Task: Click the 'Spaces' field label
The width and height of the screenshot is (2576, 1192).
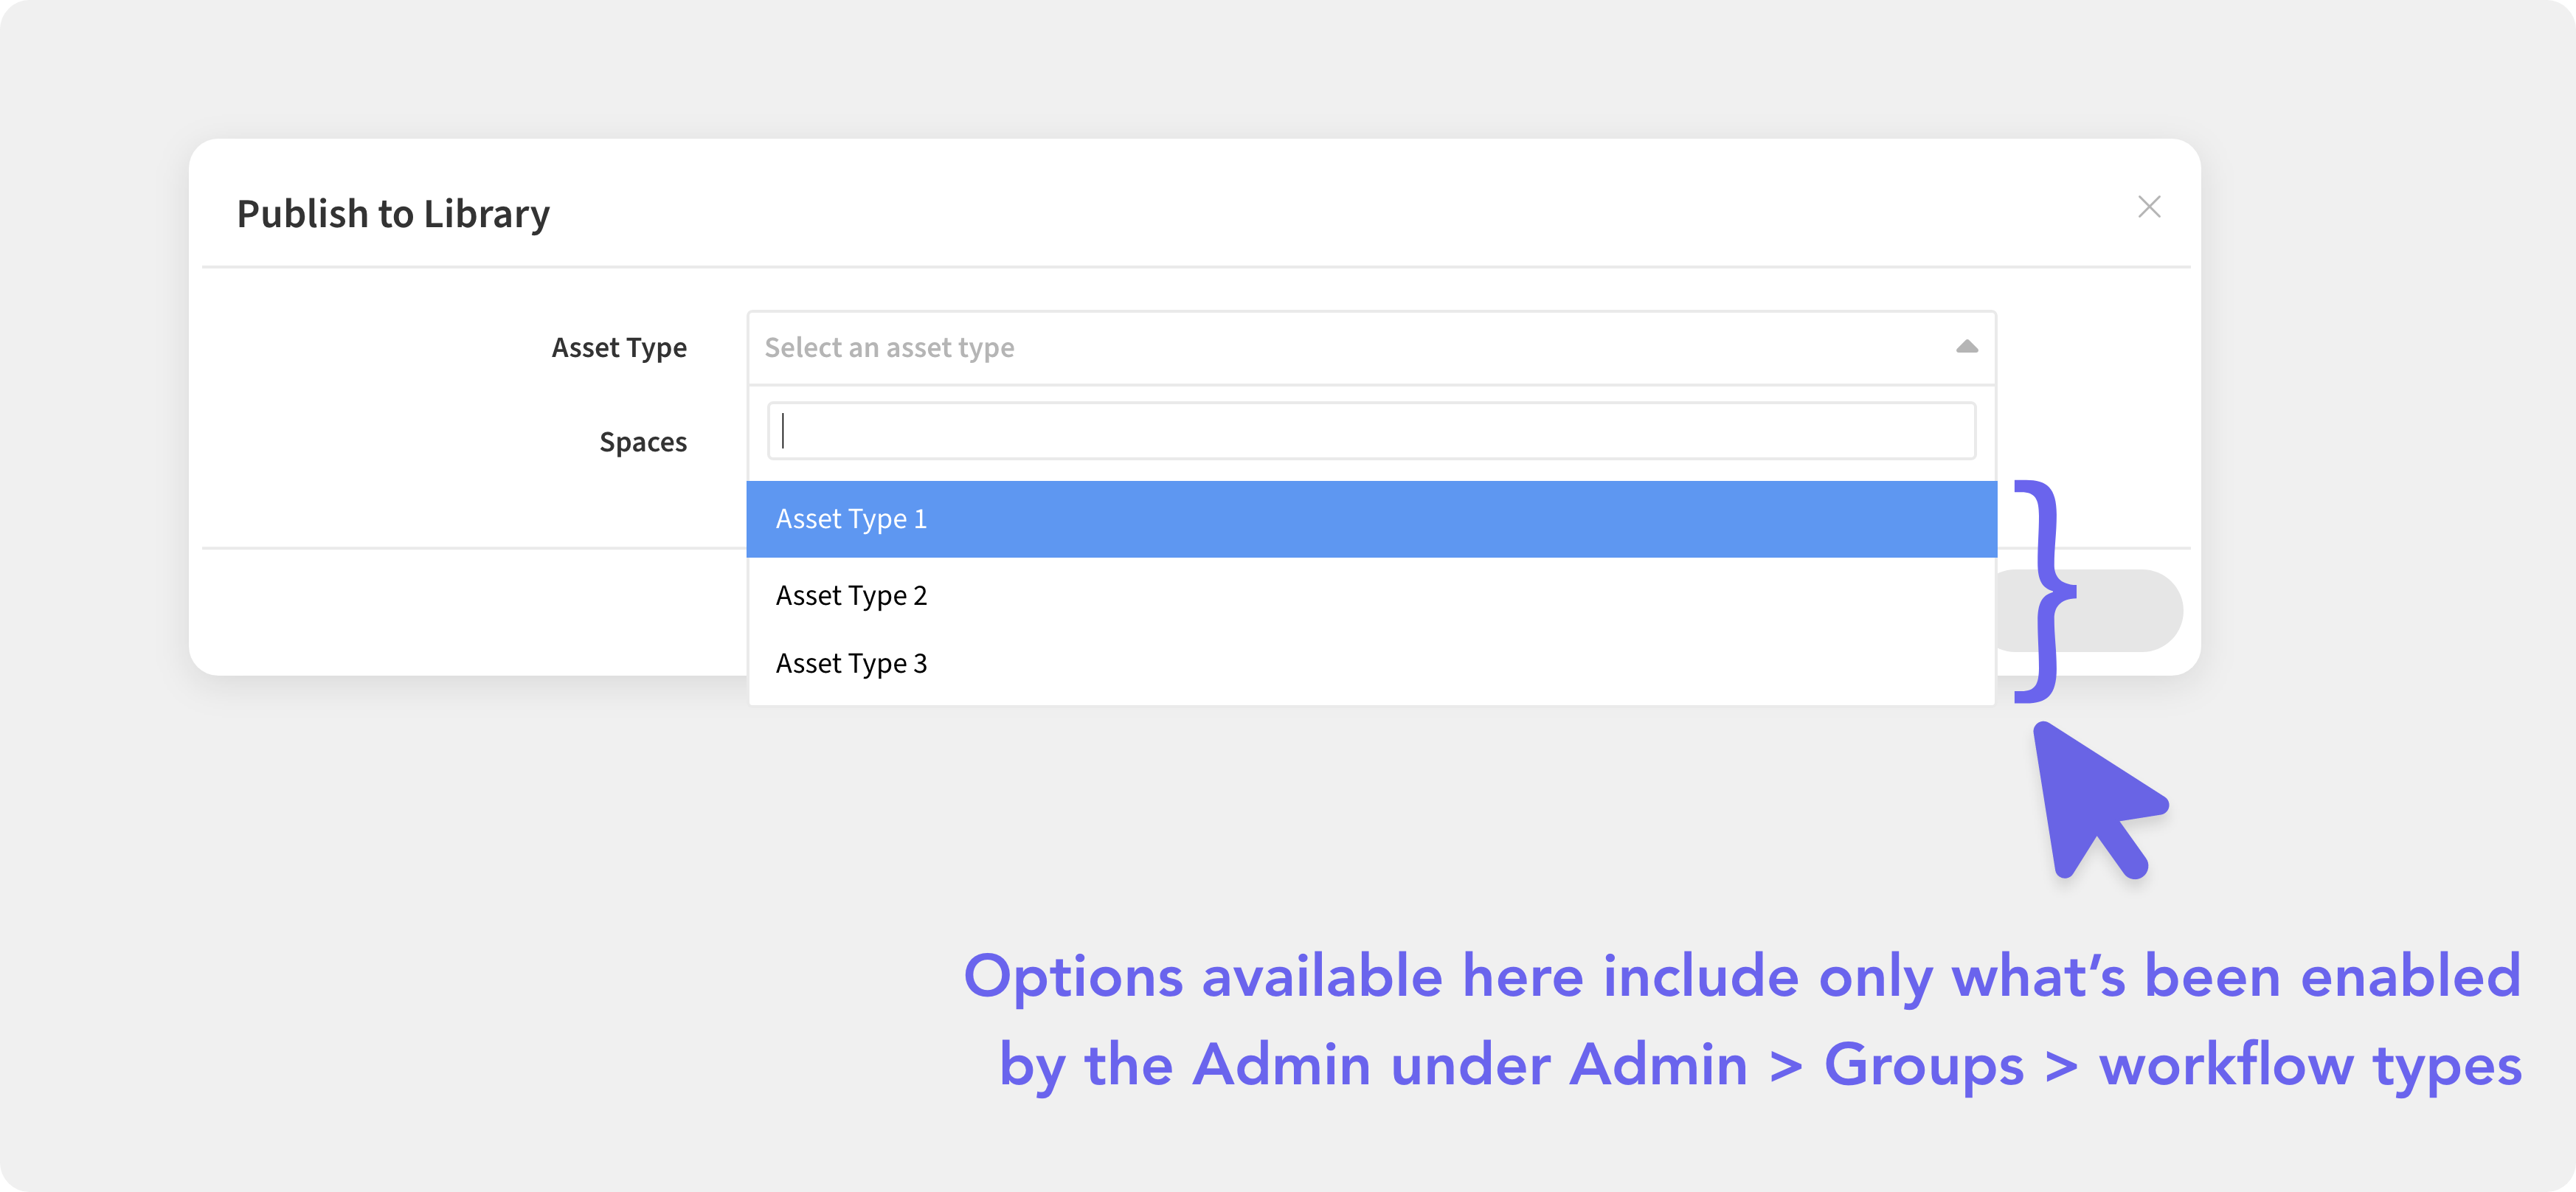Action: pos(643,442)
